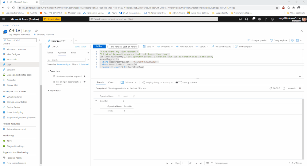Switch to the Tables tab
307x166 pixels.
point(50,53)
